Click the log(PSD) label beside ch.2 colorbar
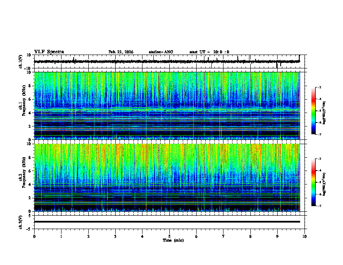 tap(324, 184)
